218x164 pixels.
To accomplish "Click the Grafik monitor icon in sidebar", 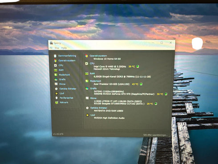I will tap(56, 80).
